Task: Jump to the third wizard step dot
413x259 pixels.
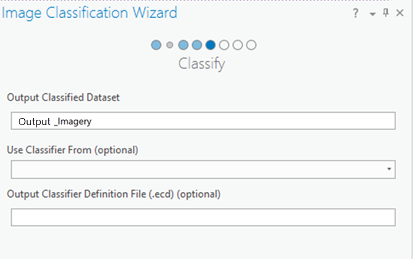Action: (183, 45)
